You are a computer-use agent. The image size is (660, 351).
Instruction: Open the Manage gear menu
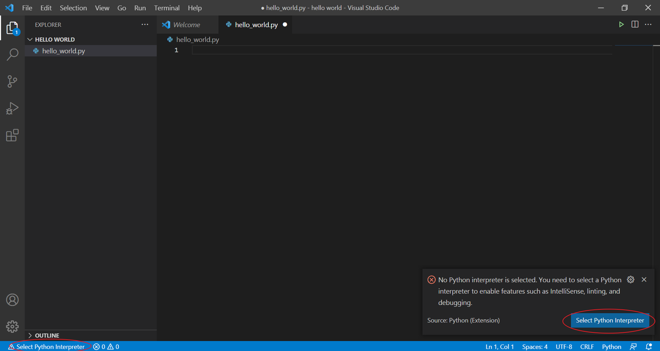12,326
